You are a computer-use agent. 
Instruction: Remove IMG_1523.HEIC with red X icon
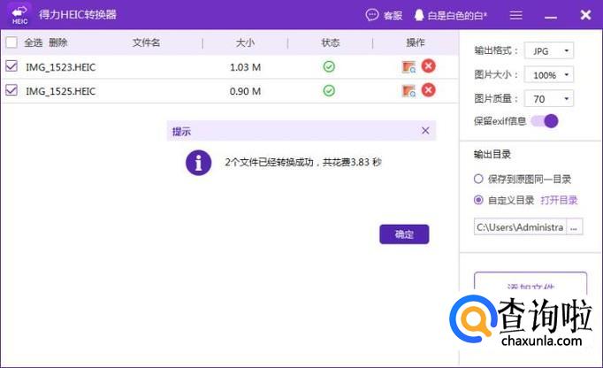click(x=429, y=66)
